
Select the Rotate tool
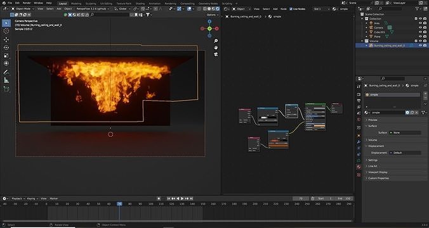[x=6, y=47]
